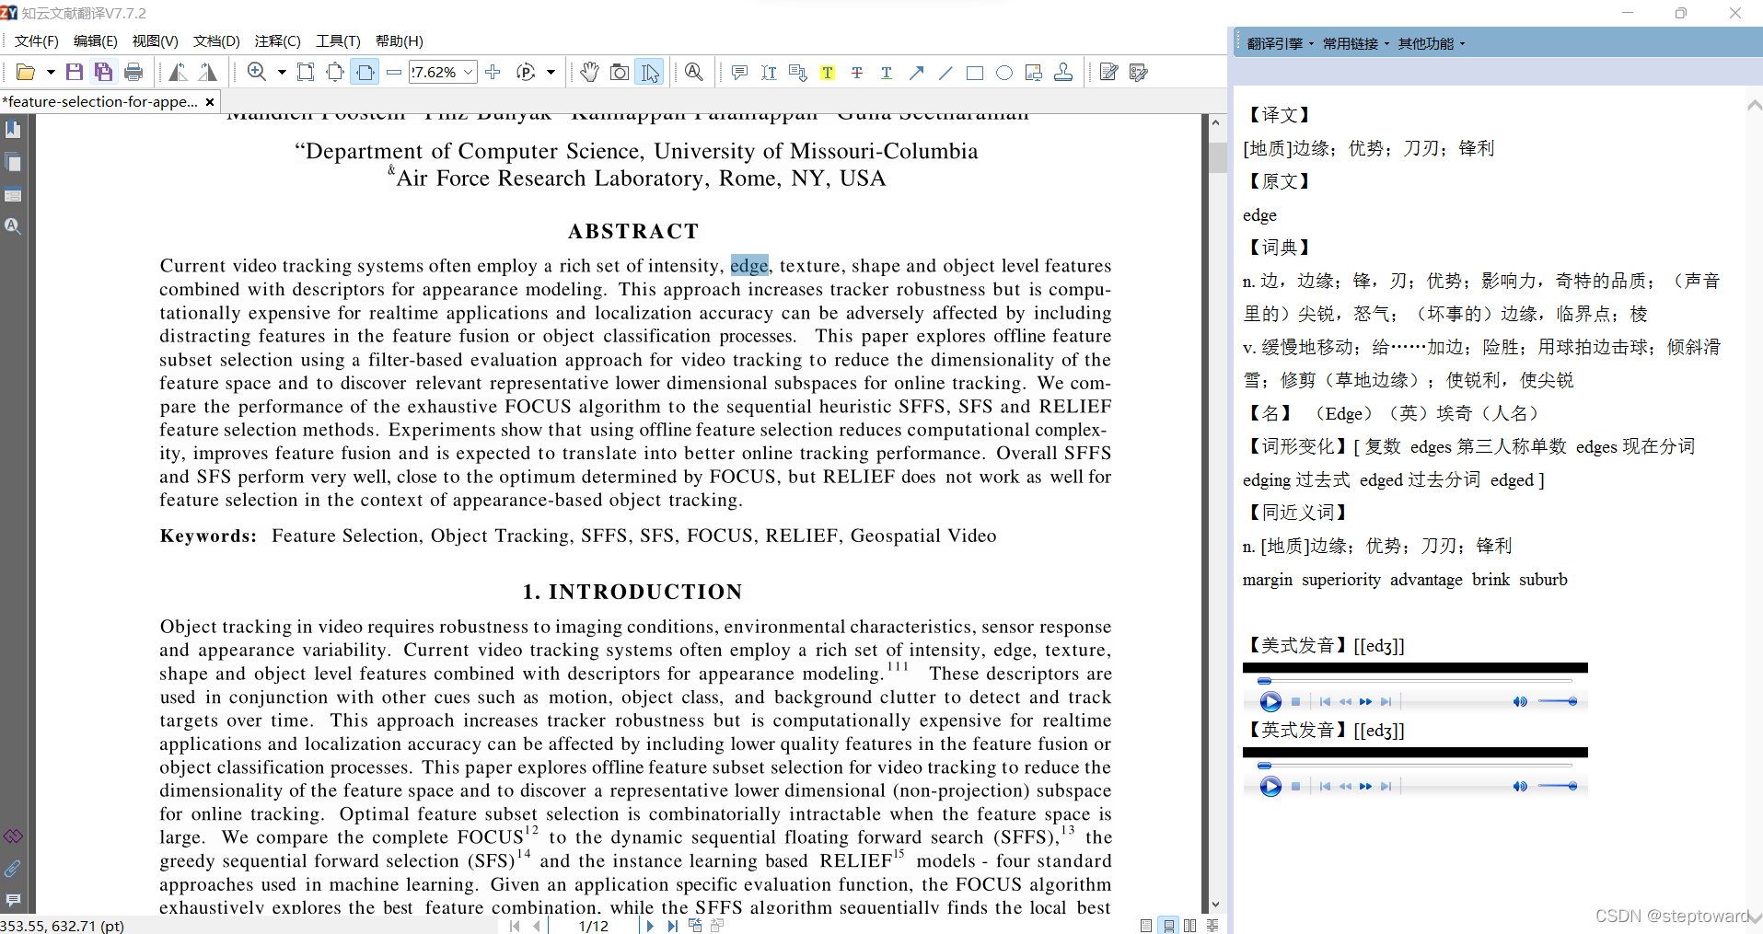Play the 美式发音 audio
Image resolution: width=1763 pixels, height=934 pixels.
[1270, 702]
